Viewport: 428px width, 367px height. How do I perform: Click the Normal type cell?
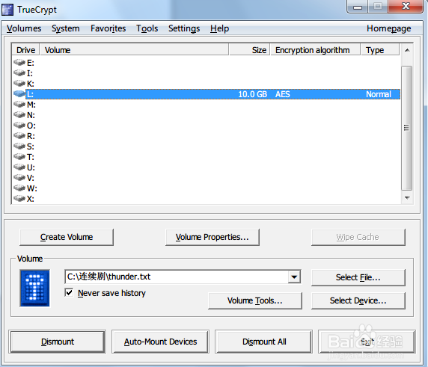(379, 94)
